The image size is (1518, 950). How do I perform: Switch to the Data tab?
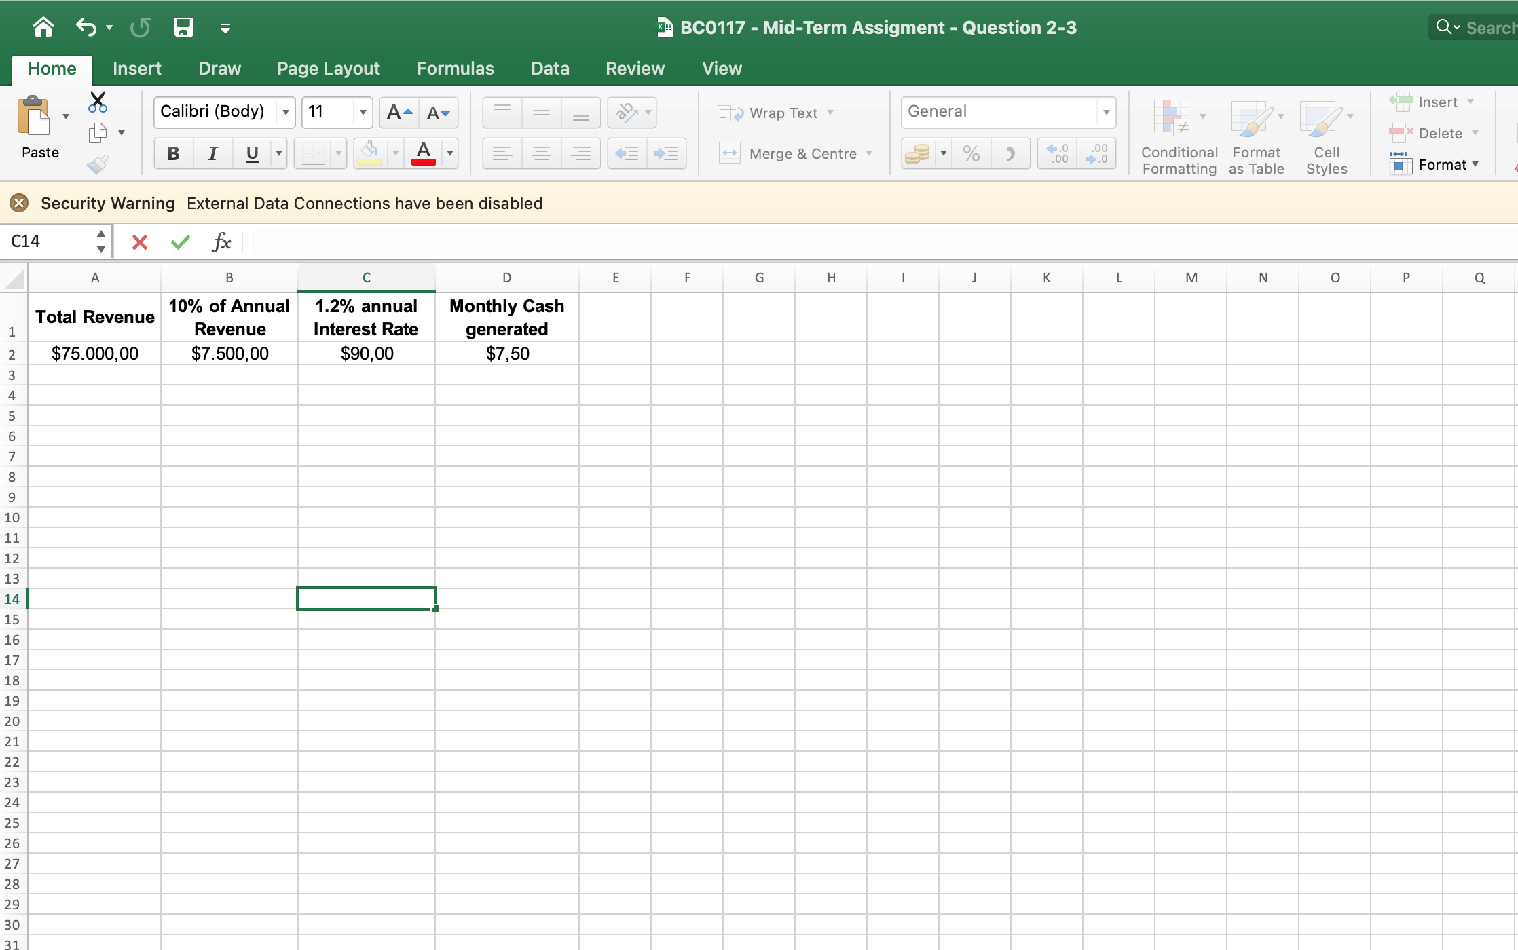pyautogui.click(x=550, y=69)
